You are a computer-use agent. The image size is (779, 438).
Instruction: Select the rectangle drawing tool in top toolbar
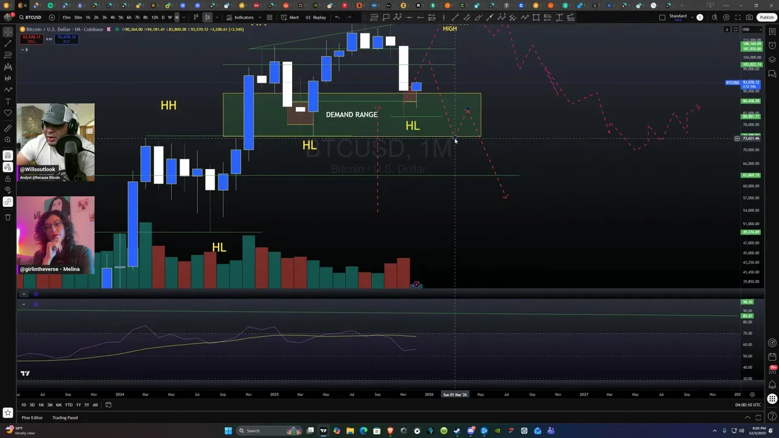(x=536, y=17)
